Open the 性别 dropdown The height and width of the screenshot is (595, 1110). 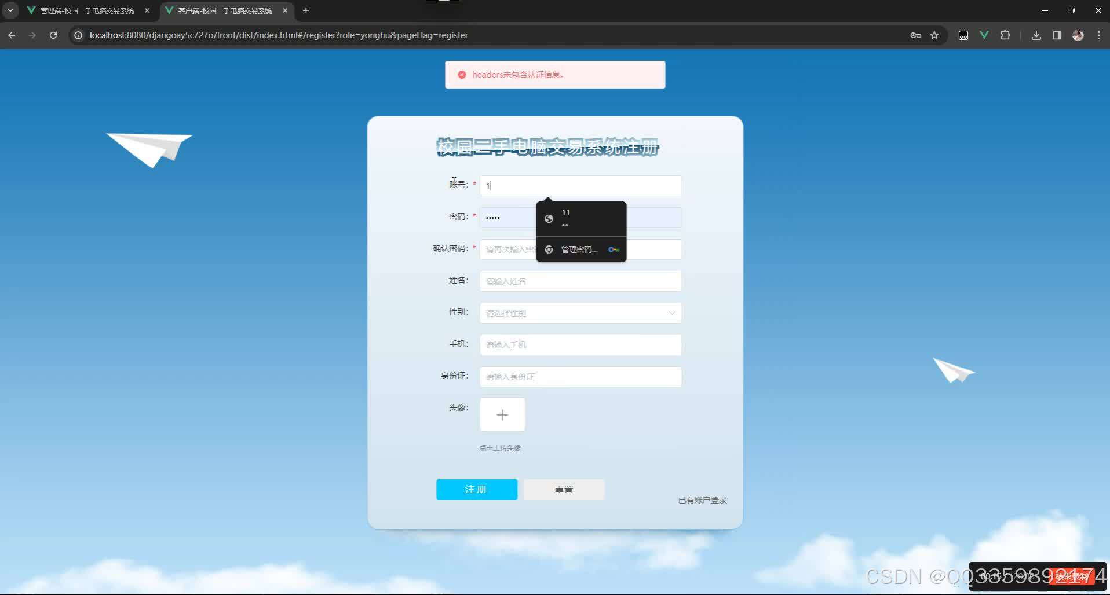580,313
